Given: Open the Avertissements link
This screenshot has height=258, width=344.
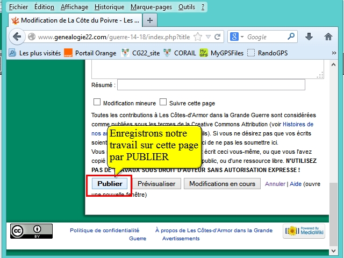Looking at the screenshot, I should tap(181, 239).
